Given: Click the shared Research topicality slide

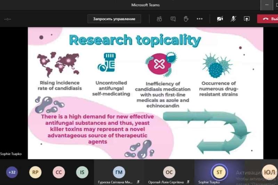Looking at the screenshot, I should point(145,93).
